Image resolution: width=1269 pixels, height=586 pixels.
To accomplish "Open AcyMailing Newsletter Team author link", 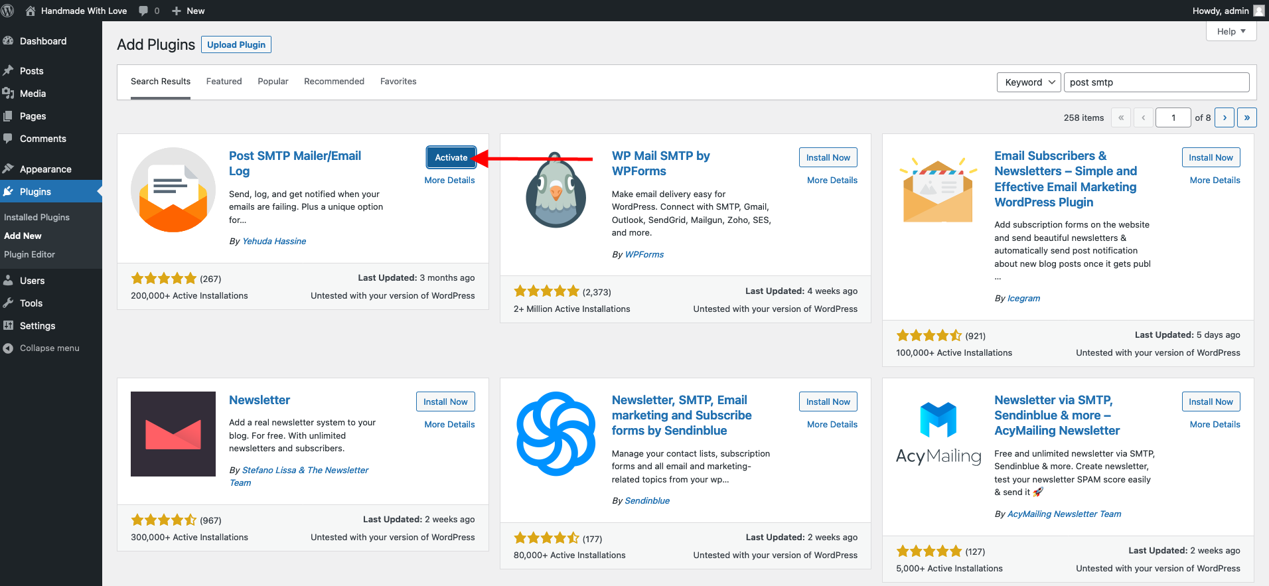I will (x=1064, y=514).
